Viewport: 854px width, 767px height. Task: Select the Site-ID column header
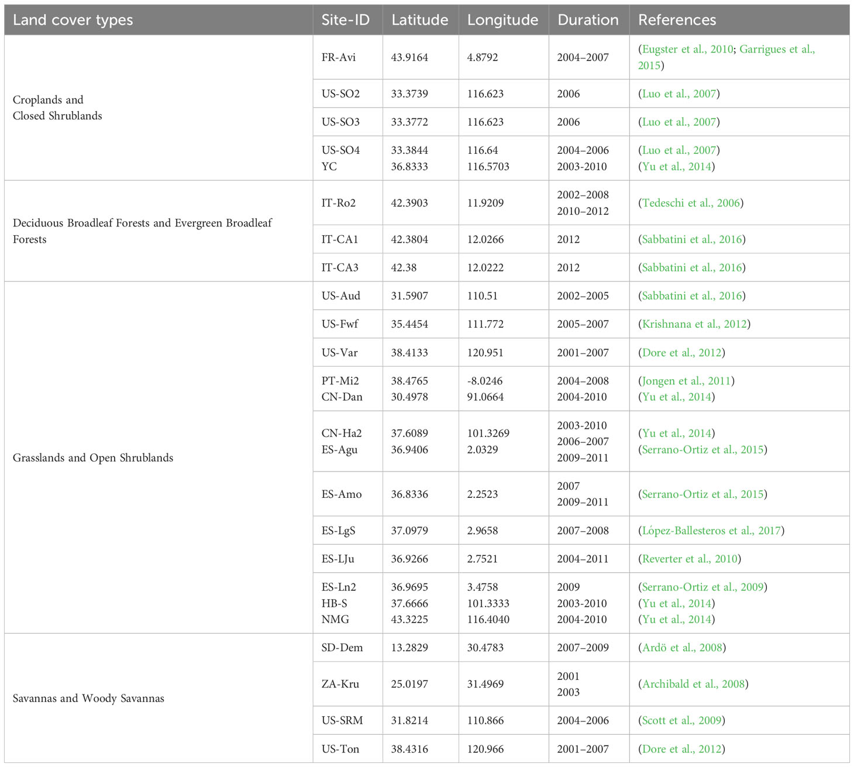click(348, 20)
